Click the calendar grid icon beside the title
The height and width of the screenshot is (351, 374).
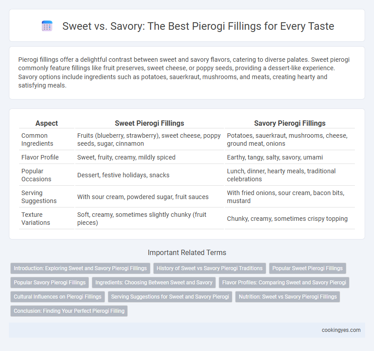47,26
